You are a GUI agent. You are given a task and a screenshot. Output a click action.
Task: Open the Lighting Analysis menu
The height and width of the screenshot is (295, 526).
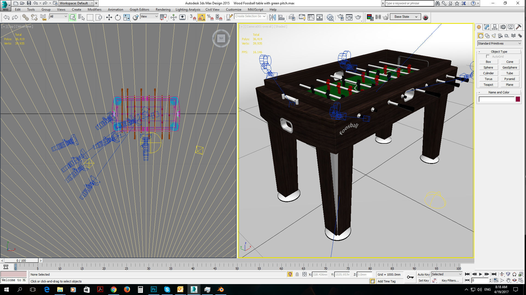[188, 10]
